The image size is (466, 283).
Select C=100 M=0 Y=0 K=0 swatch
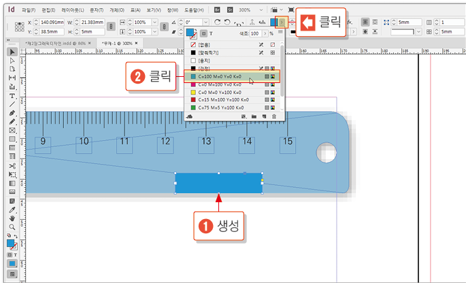click(x=232, y=76)
